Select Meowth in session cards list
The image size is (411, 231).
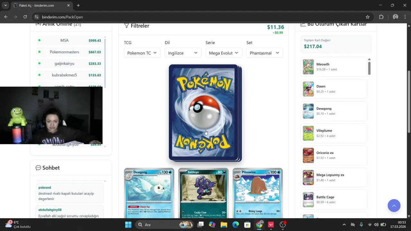click(x=334, y=67)
